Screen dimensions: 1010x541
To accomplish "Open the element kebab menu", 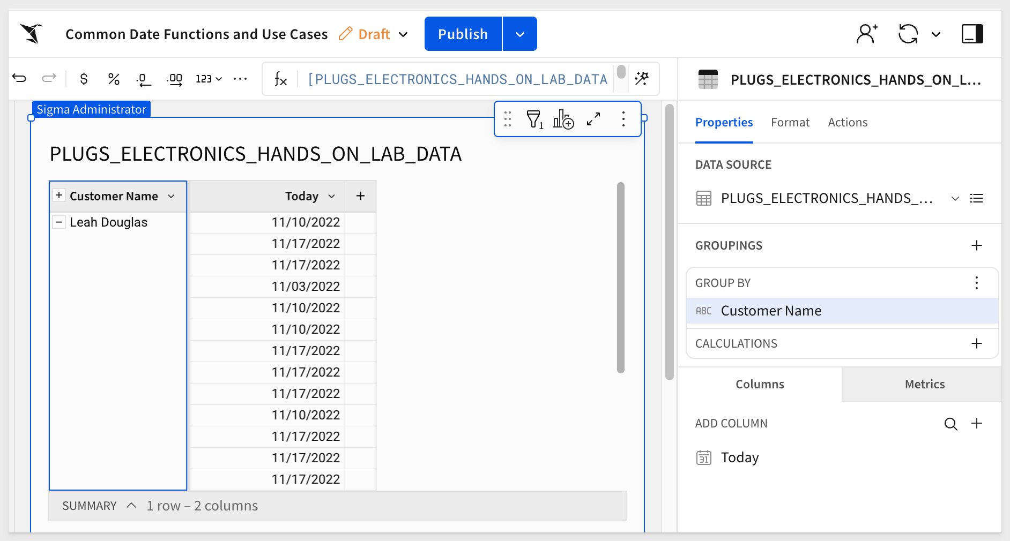I will pyautogui.click(x=623, y=119).
